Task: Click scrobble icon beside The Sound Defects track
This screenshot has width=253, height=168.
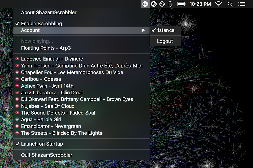Action: (x=17, y=113)
